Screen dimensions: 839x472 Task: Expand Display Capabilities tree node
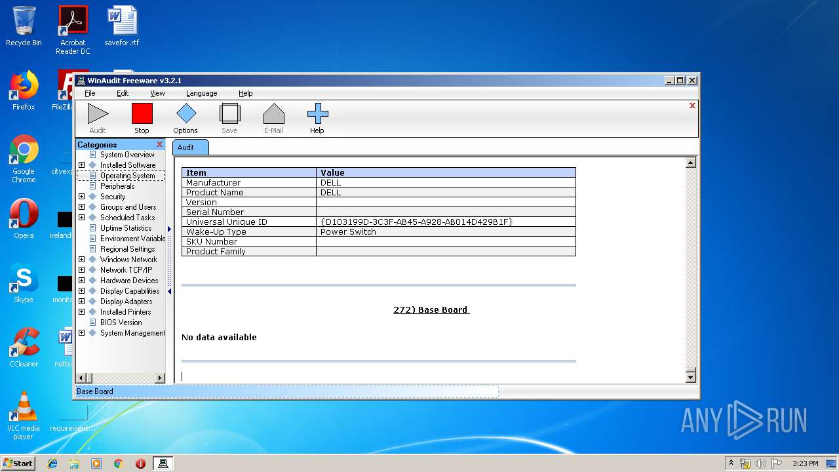[81, 291]
